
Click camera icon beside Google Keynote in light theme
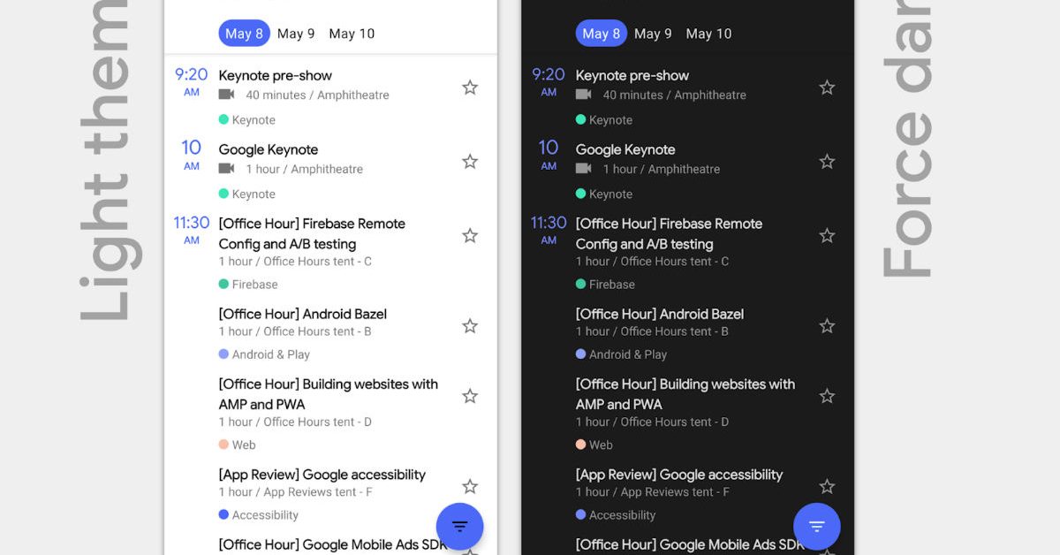[226, 169]
